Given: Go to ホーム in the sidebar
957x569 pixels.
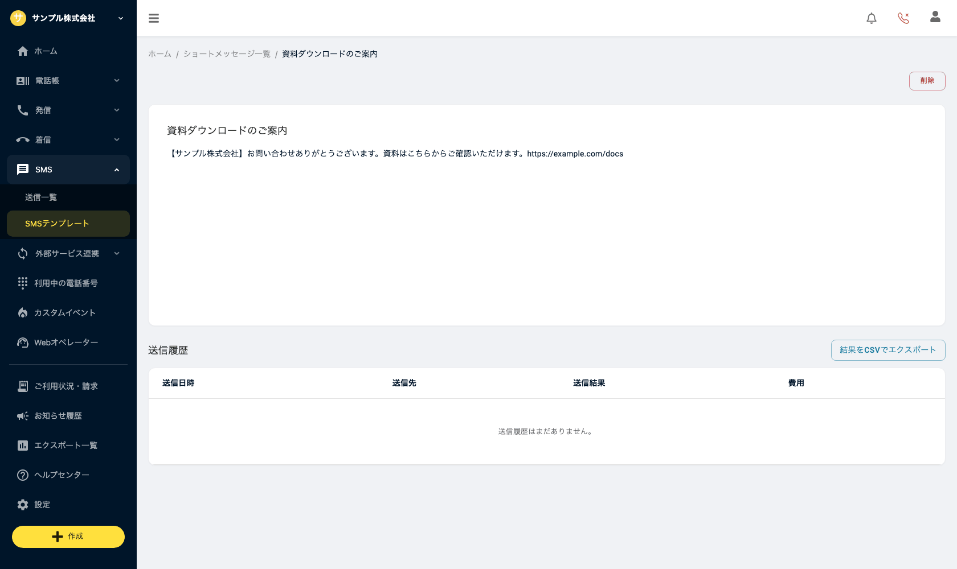Looking at the screenshot, I should click(x=68, y=51).
